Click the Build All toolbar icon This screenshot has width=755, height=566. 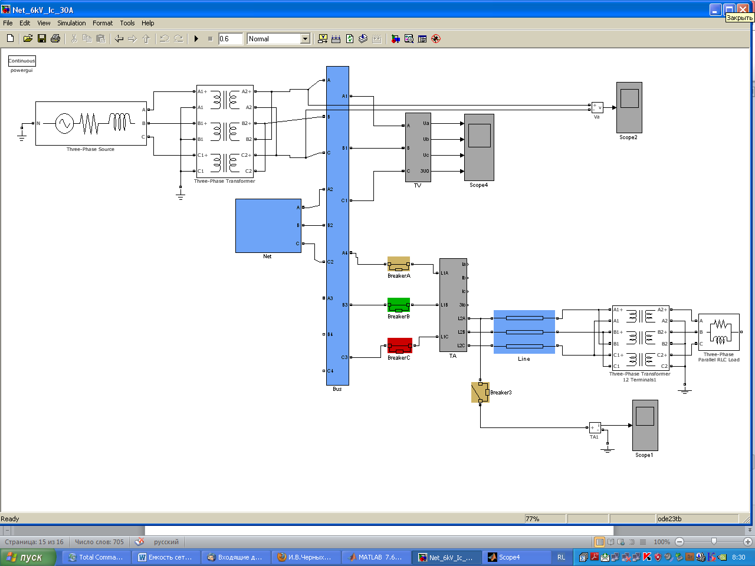tap(336, 38)
